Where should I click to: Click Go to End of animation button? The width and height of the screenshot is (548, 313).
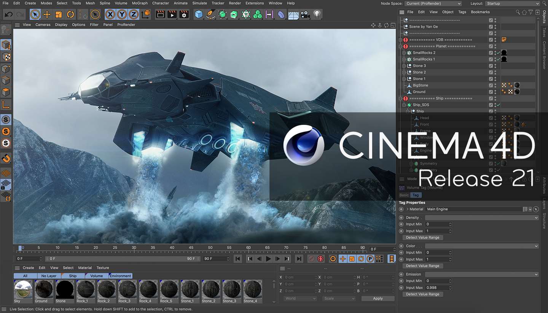point(299,259)
